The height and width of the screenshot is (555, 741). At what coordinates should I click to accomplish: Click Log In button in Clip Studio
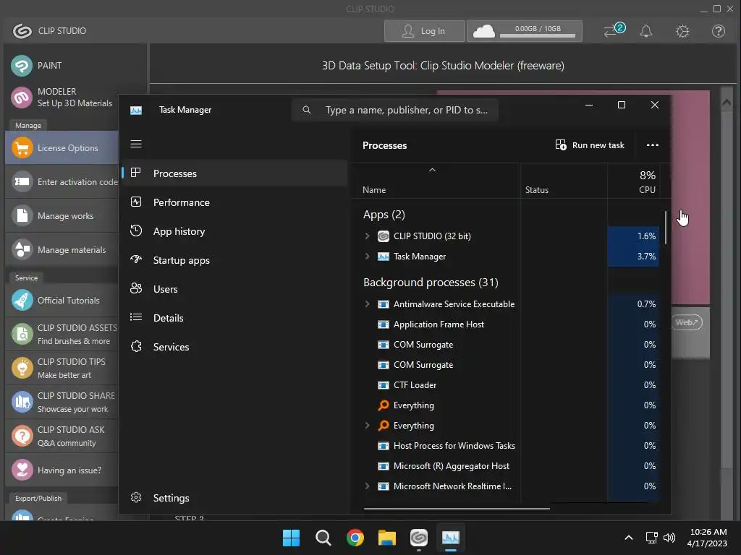coord(424,31)
